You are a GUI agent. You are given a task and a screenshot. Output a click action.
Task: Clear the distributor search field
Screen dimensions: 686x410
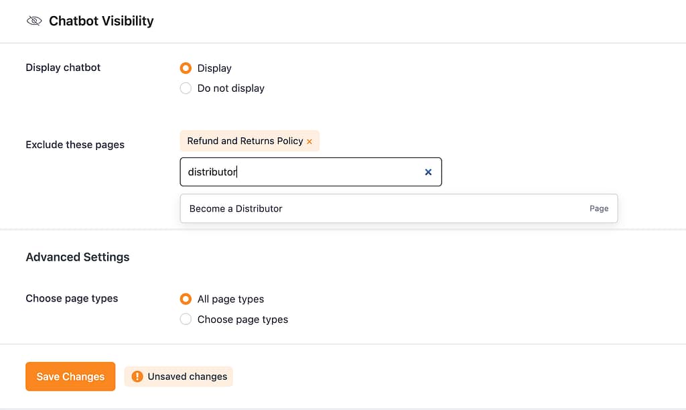pyautogui.click(x=428, y=172)
